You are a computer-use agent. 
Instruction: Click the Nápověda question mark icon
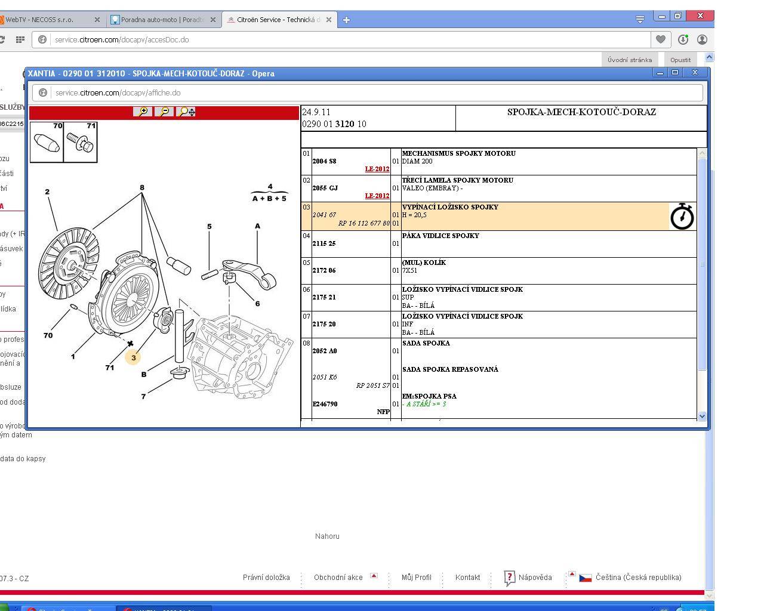(509, 578)
